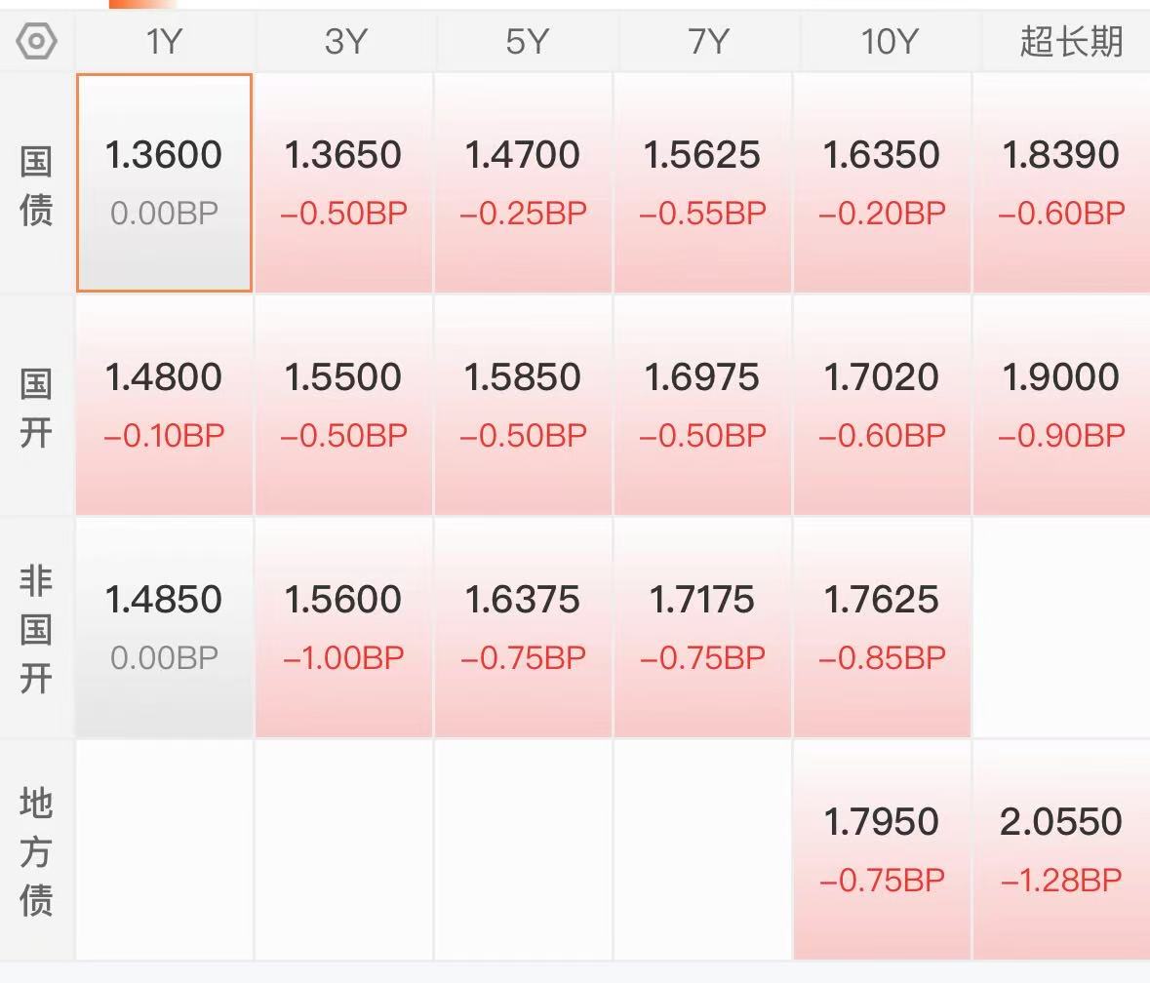
Task: Select the 国开 row label
Action: pos(36,408)
